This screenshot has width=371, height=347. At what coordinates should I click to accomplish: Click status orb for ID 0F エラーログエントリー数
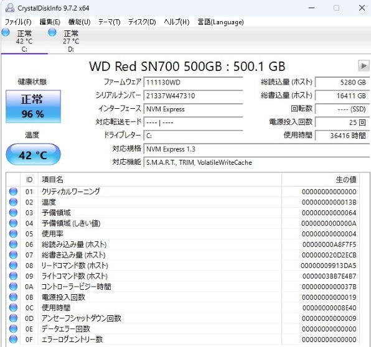click(13, 339)
